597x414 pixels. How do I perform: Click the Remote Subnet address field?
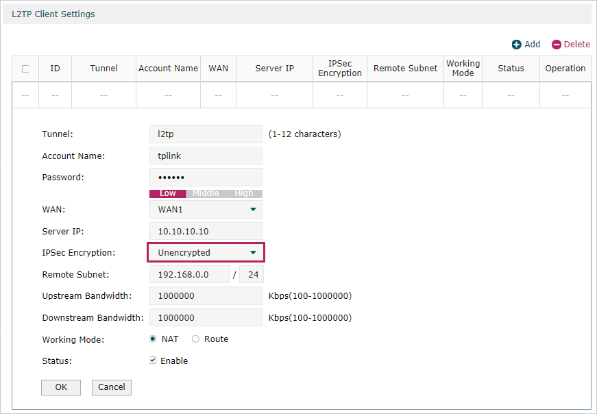click(x=190, y=275)
